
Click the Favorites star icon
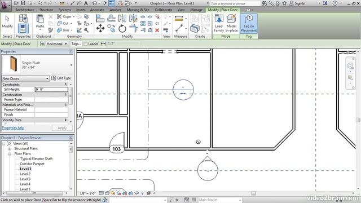284,3
